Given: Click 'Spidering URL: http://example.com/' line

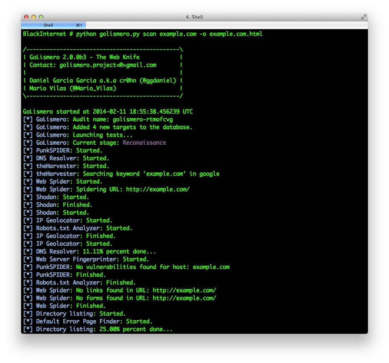Looking at the screenshot, I should coord(106,189).
